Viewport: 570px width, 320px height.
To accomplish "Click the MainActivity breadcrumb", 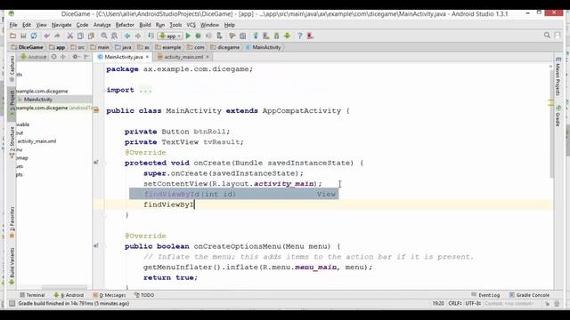I will pos(264,47).
